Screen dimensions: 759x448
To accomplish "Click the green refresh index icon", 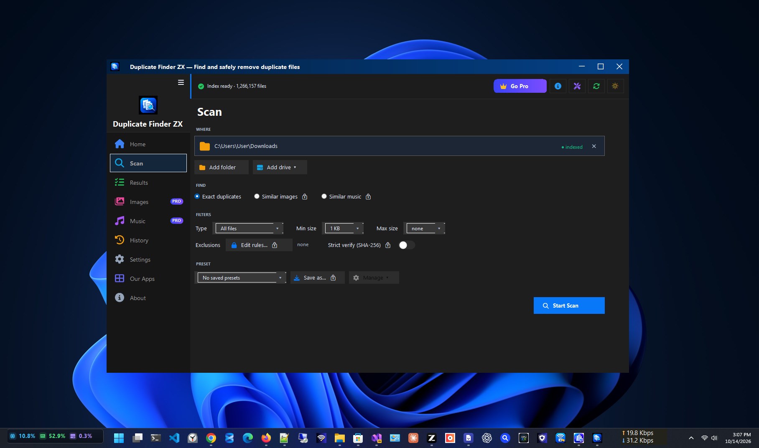I will coord(596,86).
